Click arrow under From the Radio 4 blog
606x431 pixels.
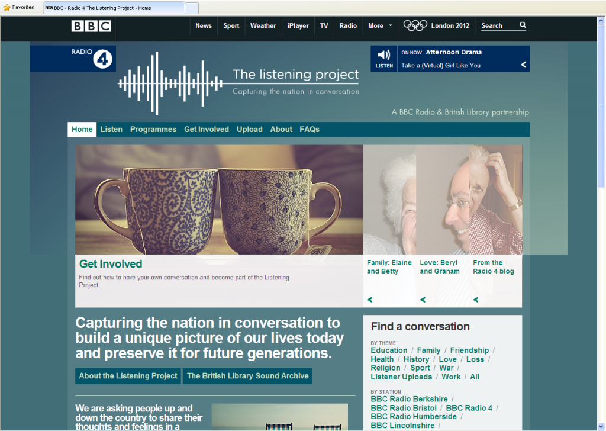point(476,300)
